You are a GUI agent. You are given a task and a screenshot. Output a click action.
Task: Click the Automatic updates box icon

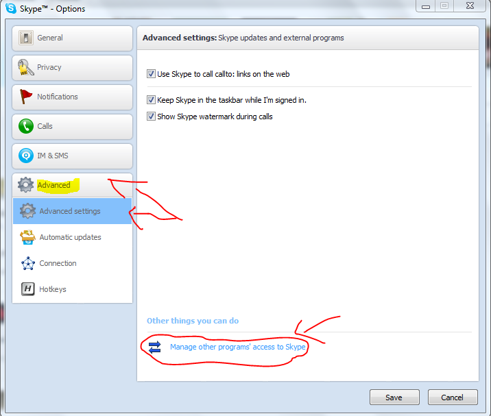tap(27, 237)
